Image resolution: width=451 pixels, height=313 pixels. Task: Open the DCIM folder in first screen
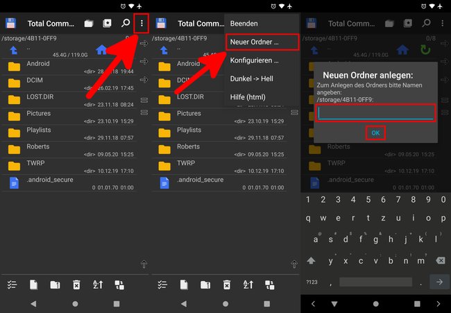69,83
